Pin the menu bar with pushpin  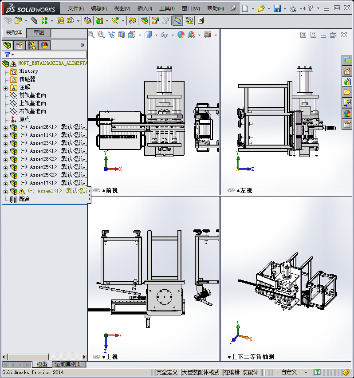coord(233,8)
